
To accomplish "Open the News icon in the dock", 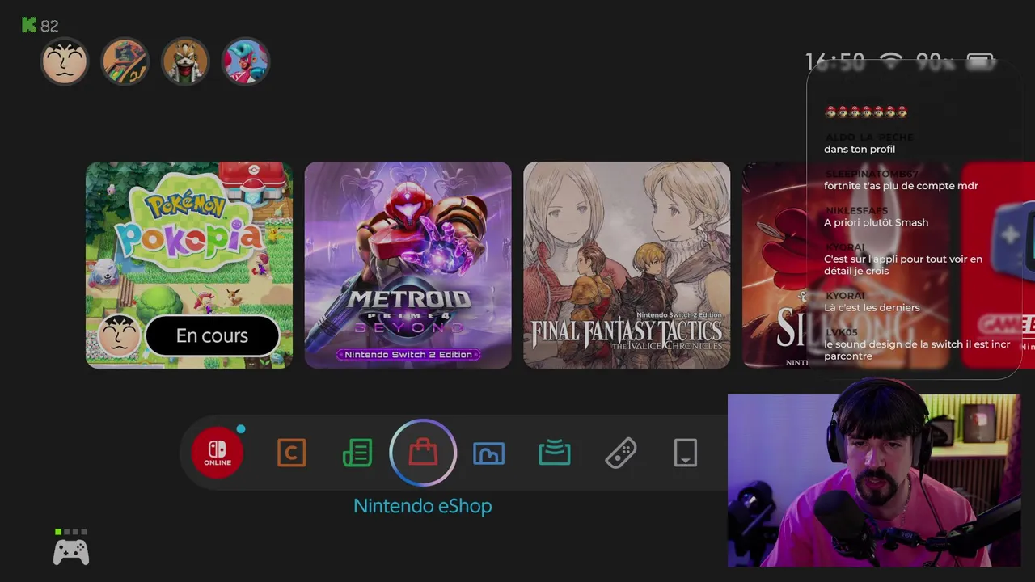I will pos(357,453).
